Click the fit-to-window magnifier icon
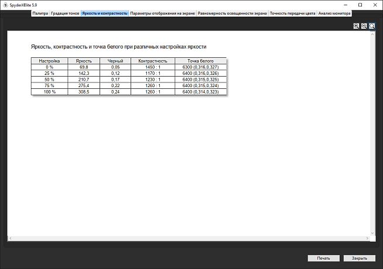The image size is (383, 269). (x=372, y=26)
